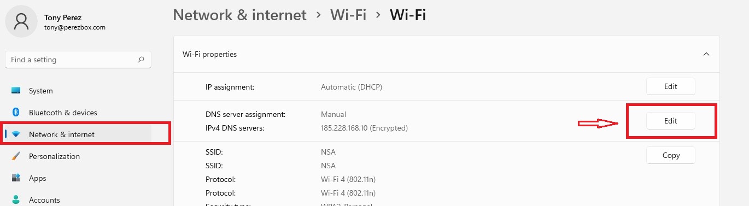Click the Bluetooth icon in sidebar
Screen dimensions: 749x206
[16, 113]
